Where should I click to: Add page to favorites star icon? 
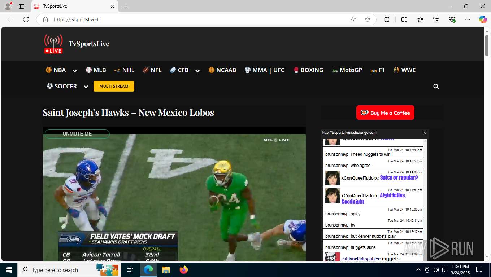[x=368, y=19]
